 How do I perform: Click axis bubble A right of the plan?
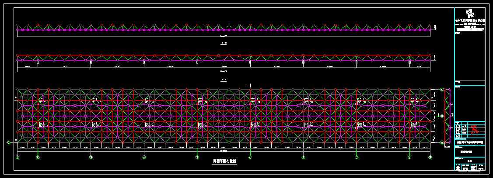[441, 142]
